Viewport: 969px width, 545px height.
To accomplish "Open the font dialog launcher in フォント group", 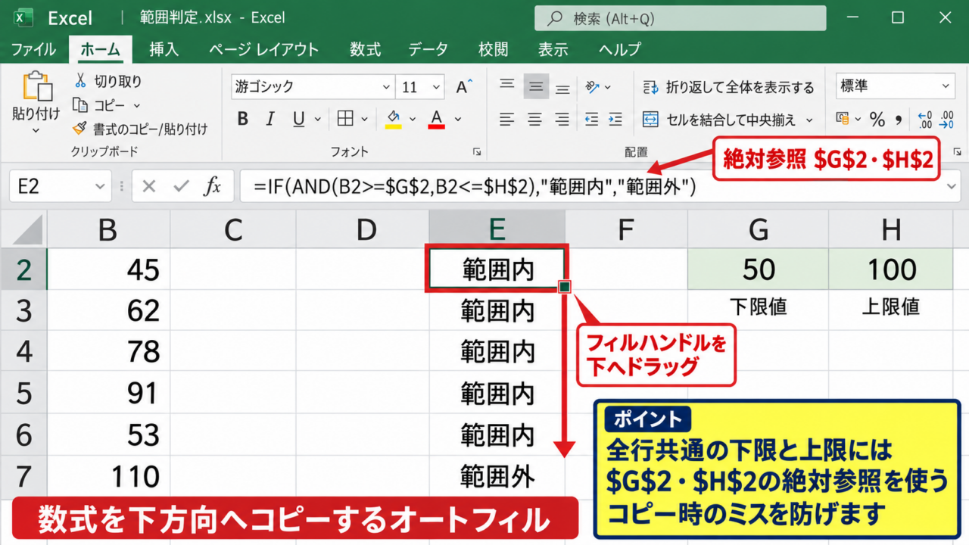I will coord(477,152).
